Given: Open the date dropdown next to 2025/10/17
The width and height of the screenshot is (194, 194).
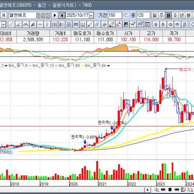Looking at the screenshot, I should pyautogui.click(x=91, y=15).
